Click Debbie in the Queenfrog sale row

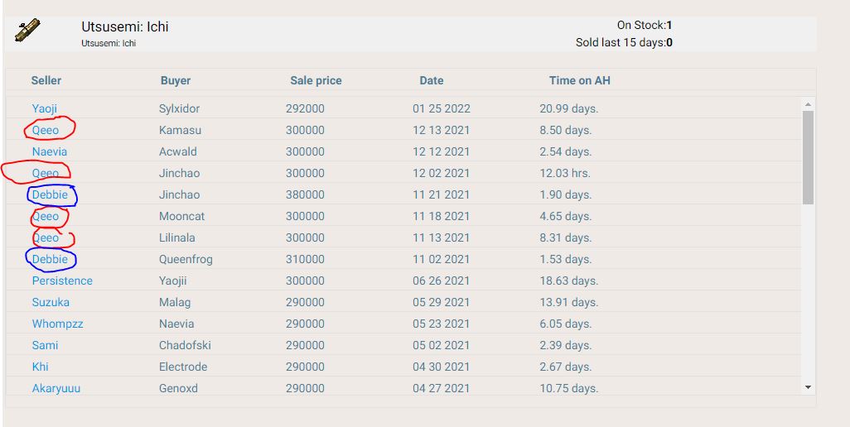click(50, 259)
